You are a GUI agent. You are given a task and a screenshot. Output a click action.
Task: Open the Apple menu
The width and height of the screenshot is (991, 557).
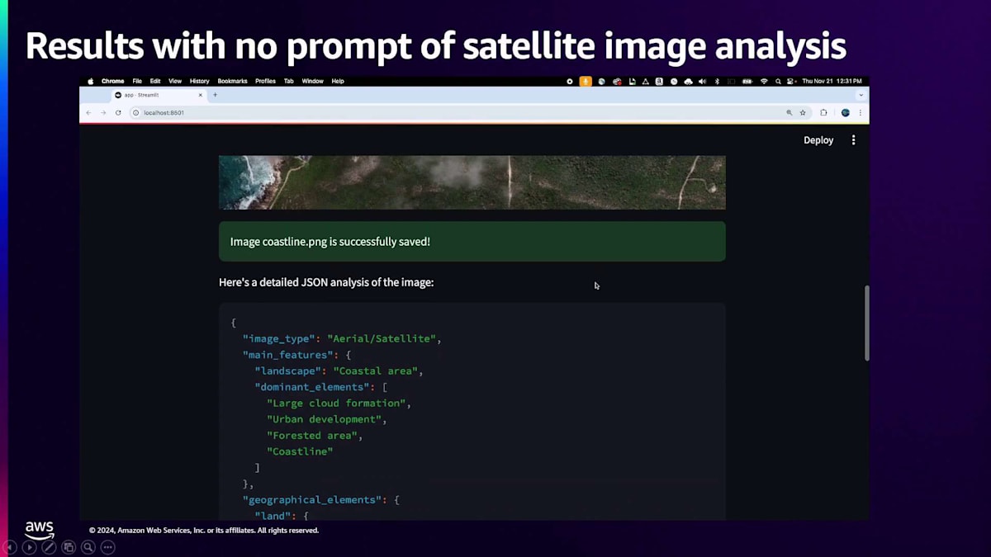click(91, 81)
